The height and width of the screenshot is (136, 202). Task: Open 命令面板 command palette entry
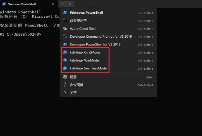tap(108, 85)
